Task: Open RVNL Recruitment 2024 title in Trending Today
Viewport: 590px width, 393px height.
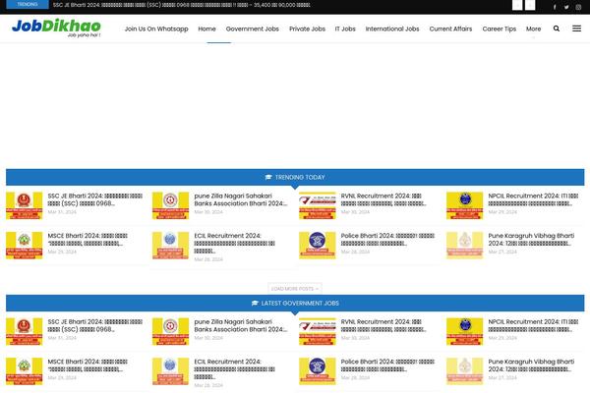Action: [x=383, y=199]
